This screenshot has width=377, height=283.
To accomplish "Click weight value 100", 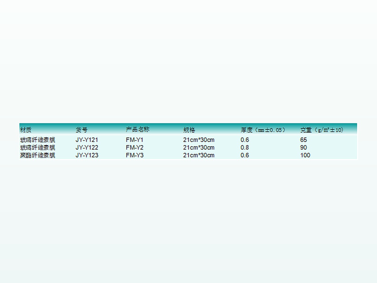I will pos(305,155).
